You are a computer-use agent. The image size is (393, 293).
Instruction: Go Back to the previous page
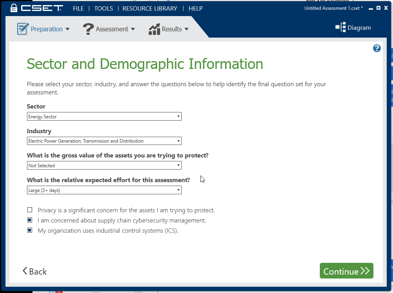click(x=35, y=271)
